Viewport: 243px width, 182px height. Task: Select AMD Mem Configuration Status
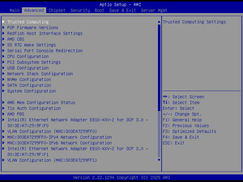(x=41, y=103)
